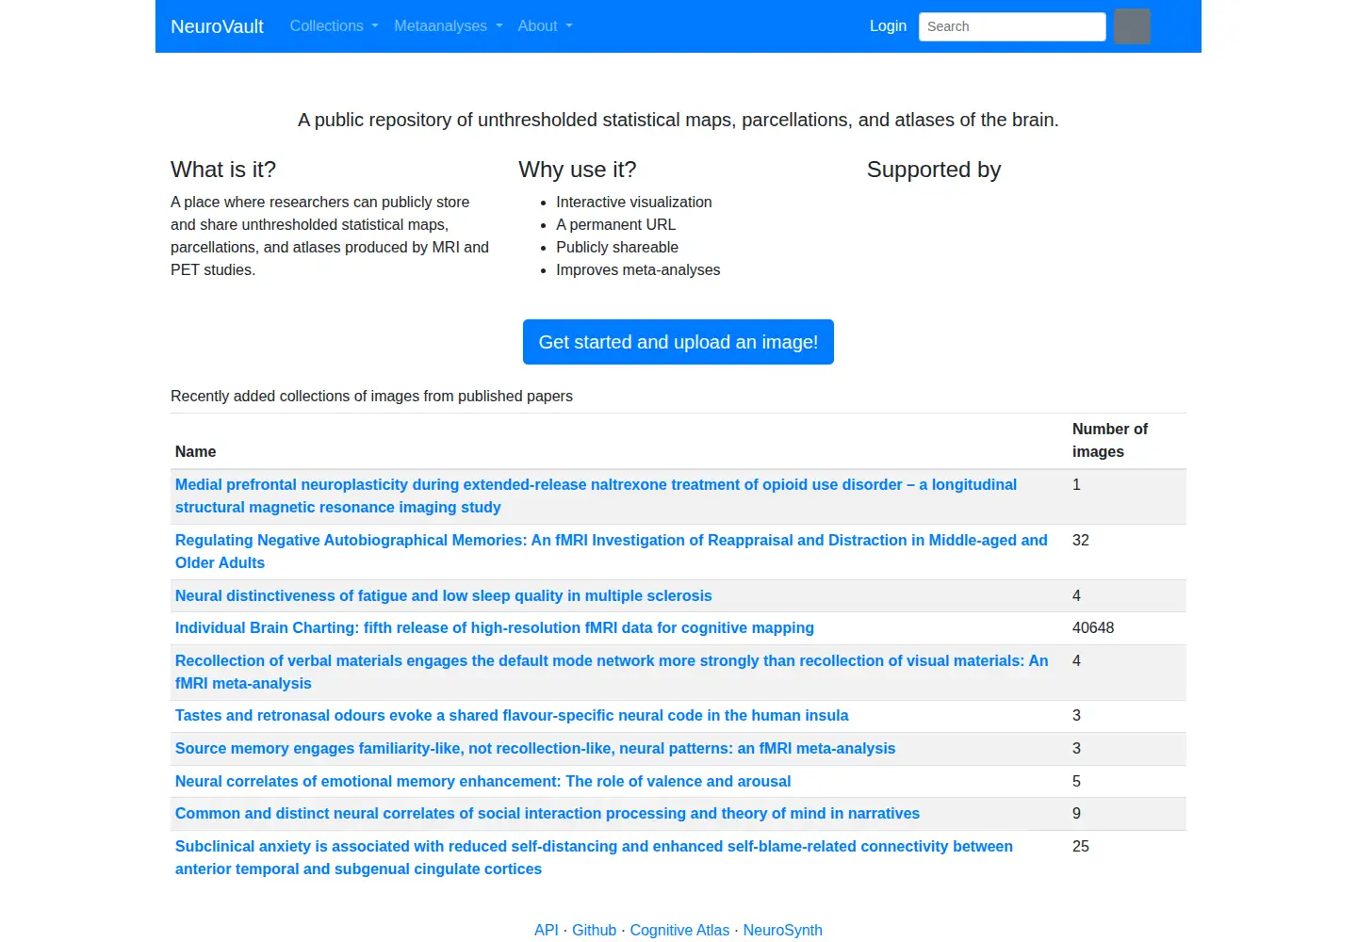The height and width of the screenshot is (942, 1357).
Task: Click the Publicly shareable bullet
Action: 617,248
